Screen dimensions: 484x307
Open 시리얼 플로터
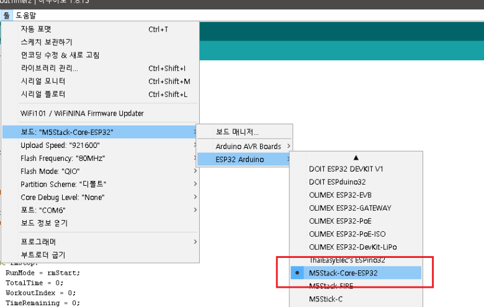click(101, 94)
